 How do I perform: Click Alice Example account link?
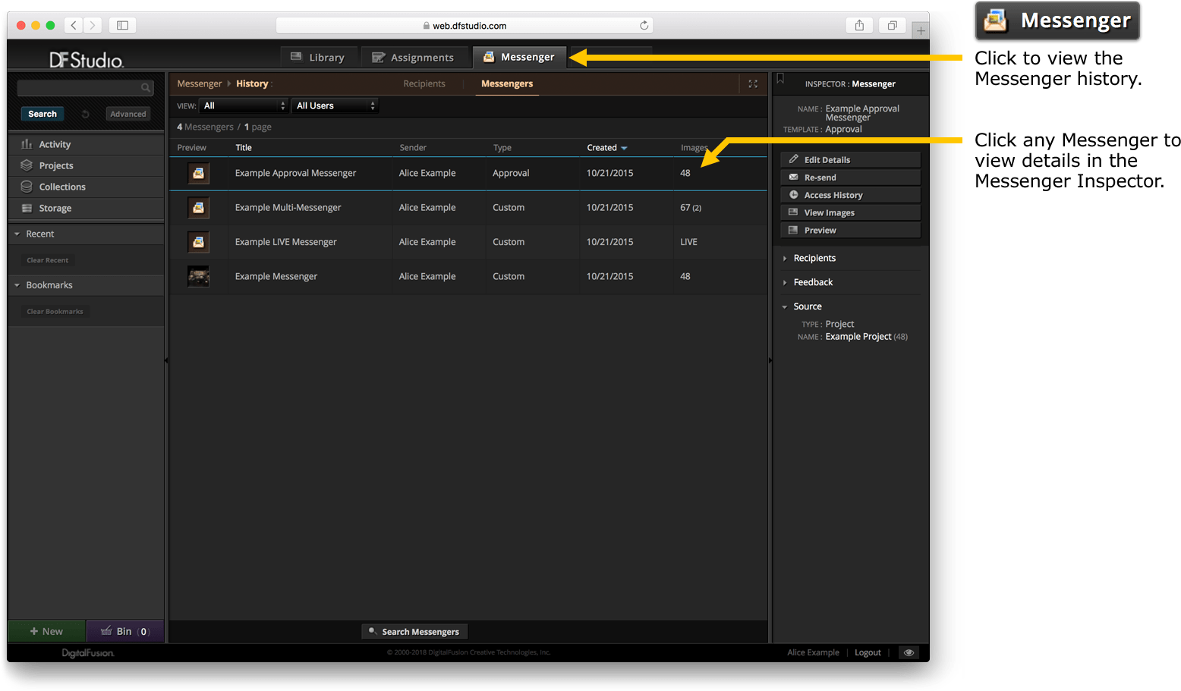coord(813,652)
